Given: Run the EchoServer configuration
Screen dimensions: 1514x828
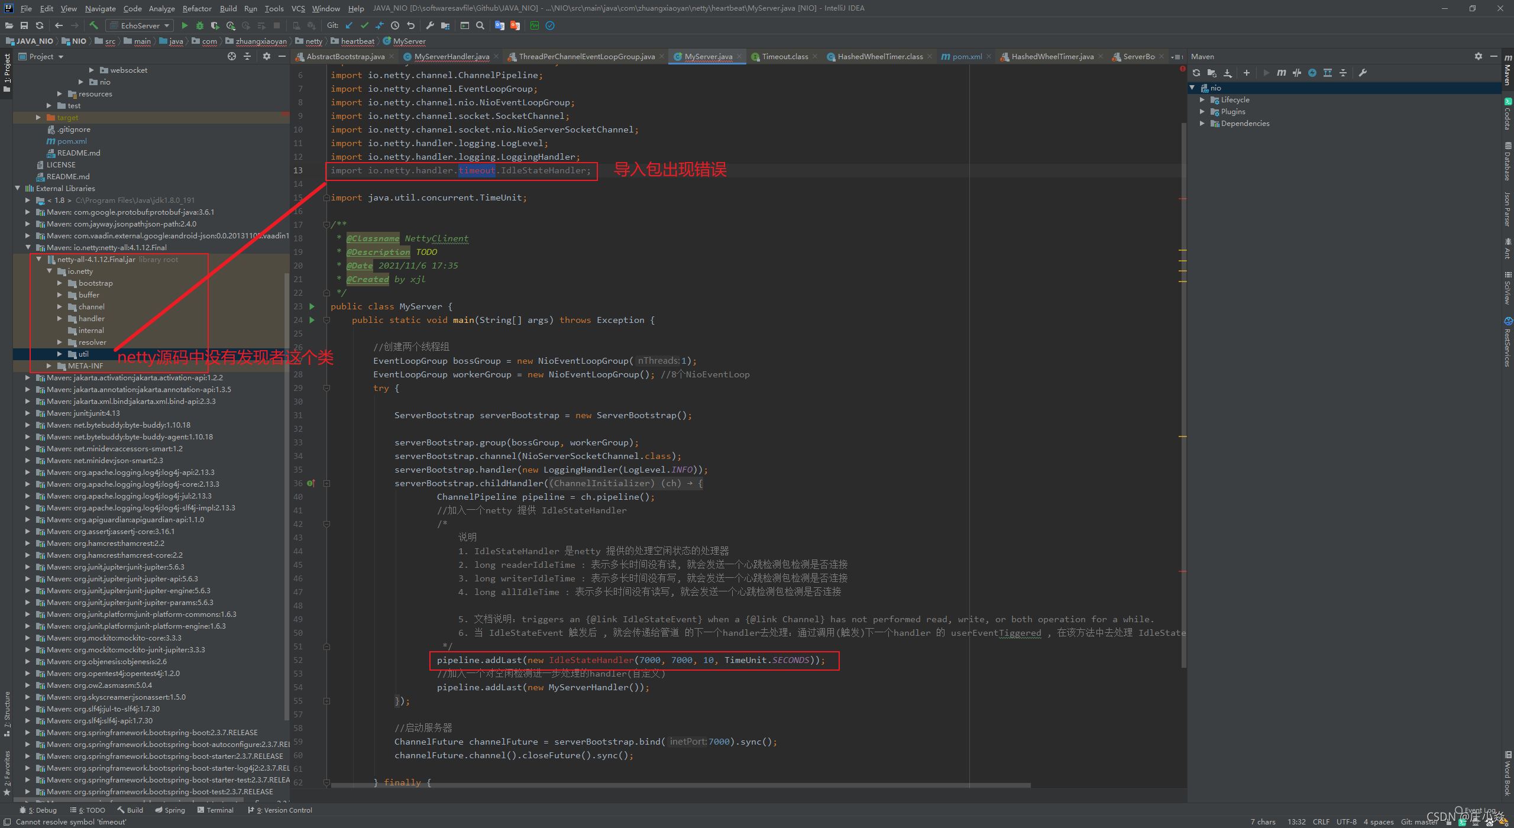Looking at the screenshot, I should (x=185, y=25).
